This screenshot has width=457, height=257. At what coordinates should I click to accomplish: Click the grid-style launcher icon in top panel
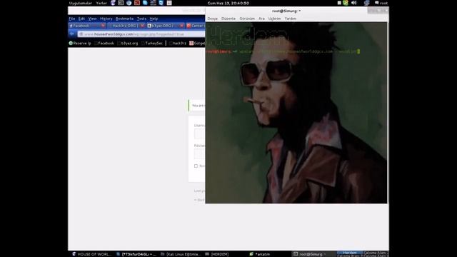click(x=153, y=3)
